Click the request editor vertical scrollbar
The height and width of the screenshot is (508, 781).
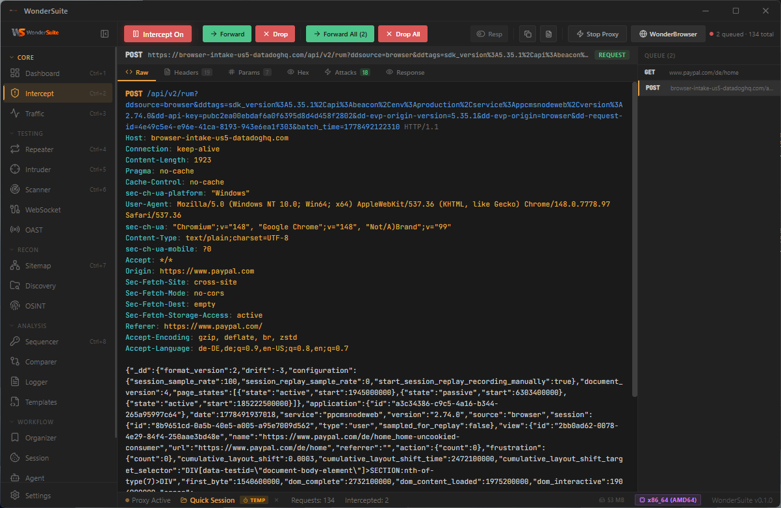(635, 239)
